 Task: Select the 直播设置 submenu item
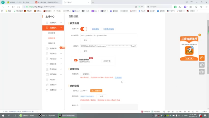tap(52, 38)
